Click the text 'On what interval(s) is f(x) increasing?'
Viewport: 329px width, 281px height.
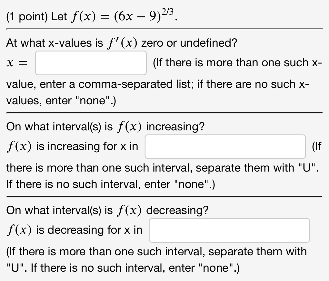click(x=105, y=126)
